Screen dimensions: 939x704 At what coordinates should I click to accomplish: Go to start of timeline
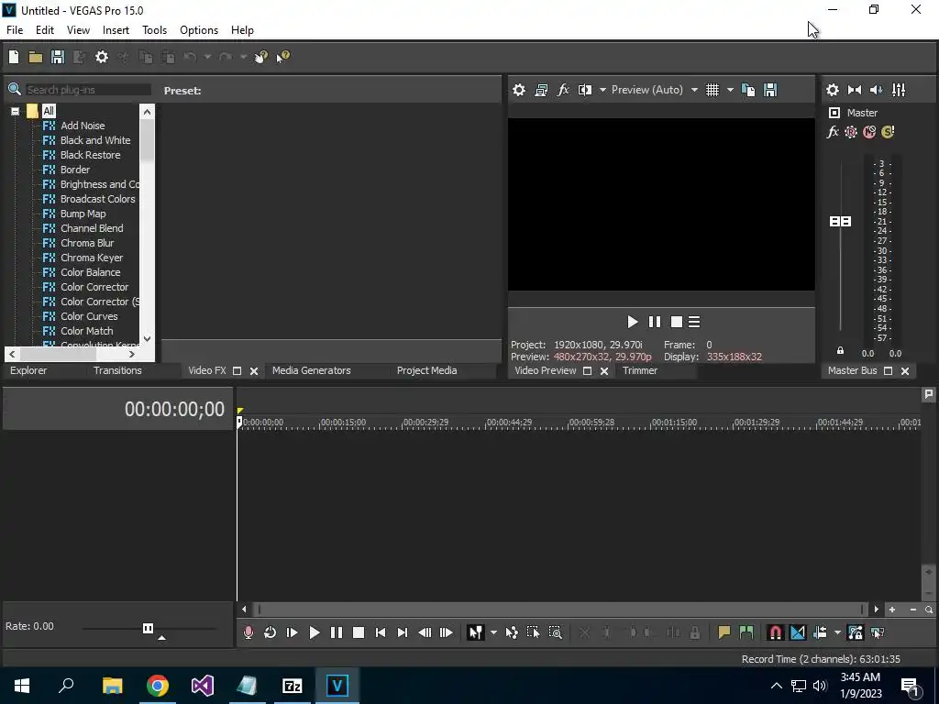pos(381,632)
